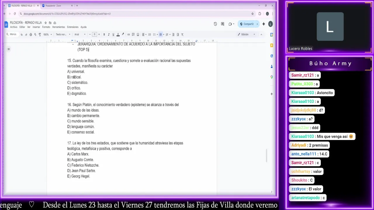Show document outline icon at left margin

click(x=8, y=49)
